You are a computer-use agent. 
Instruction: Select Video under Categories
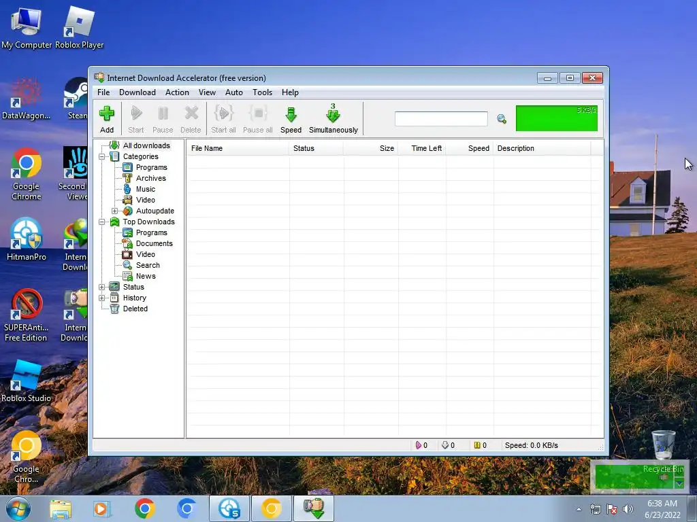146,200
